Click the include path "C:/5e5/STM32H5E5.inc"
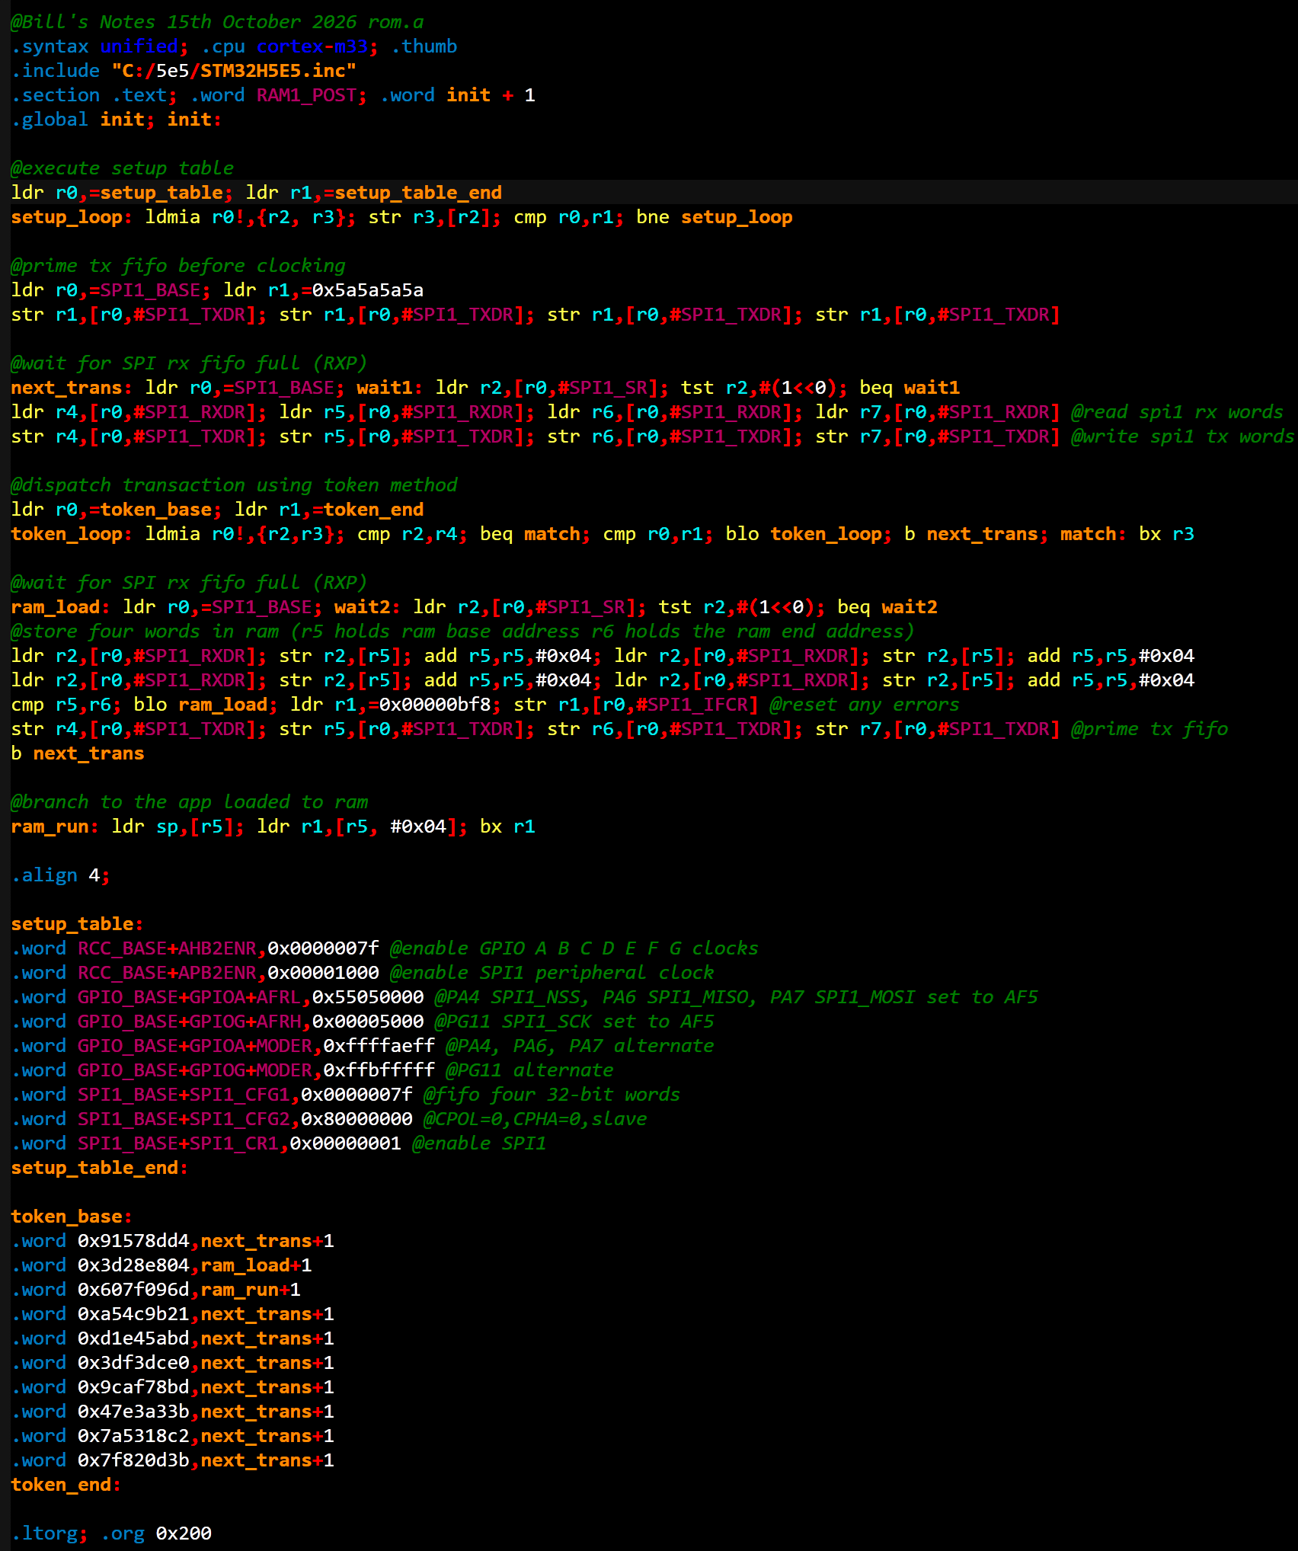Image resolution: width=1298 pixels, height=1551 pixels. tap(234, 71)
